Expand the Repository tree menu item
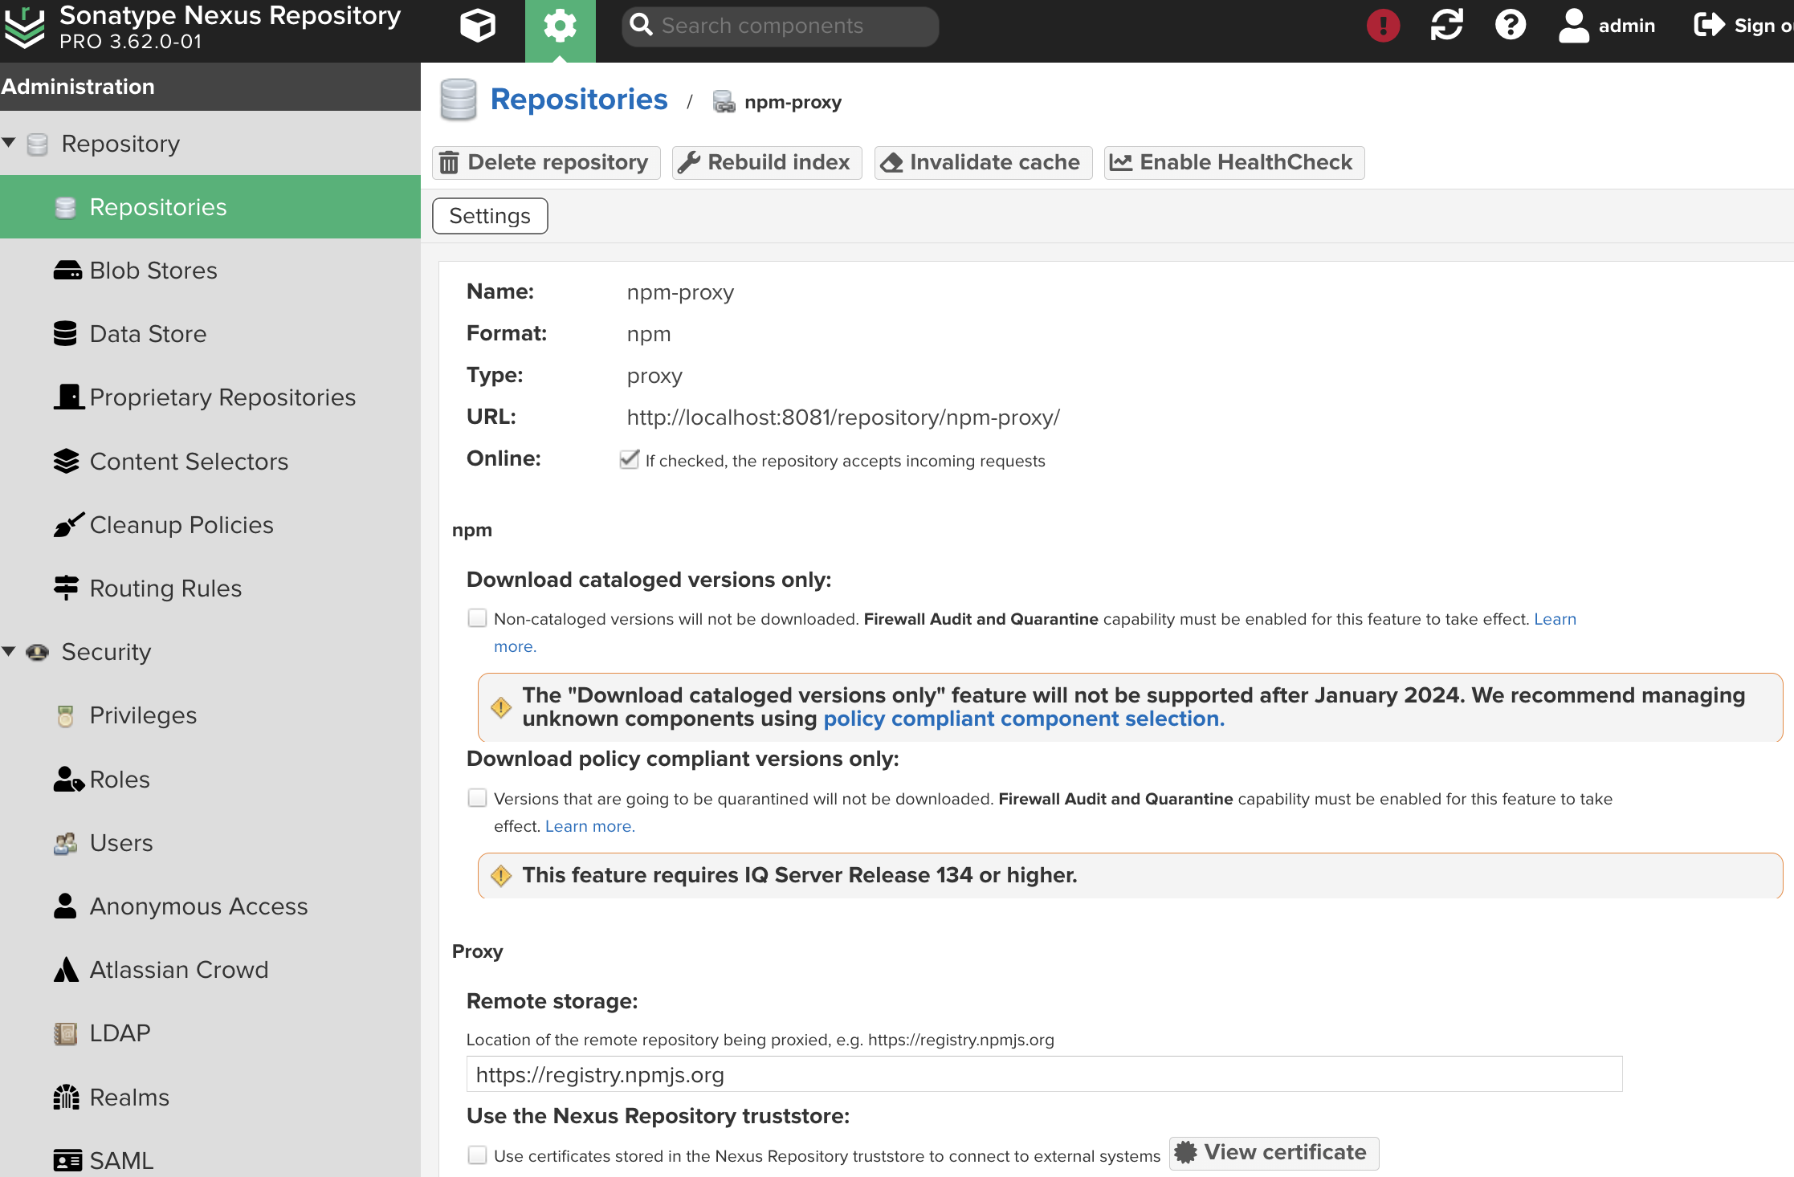 coord(10,143)
